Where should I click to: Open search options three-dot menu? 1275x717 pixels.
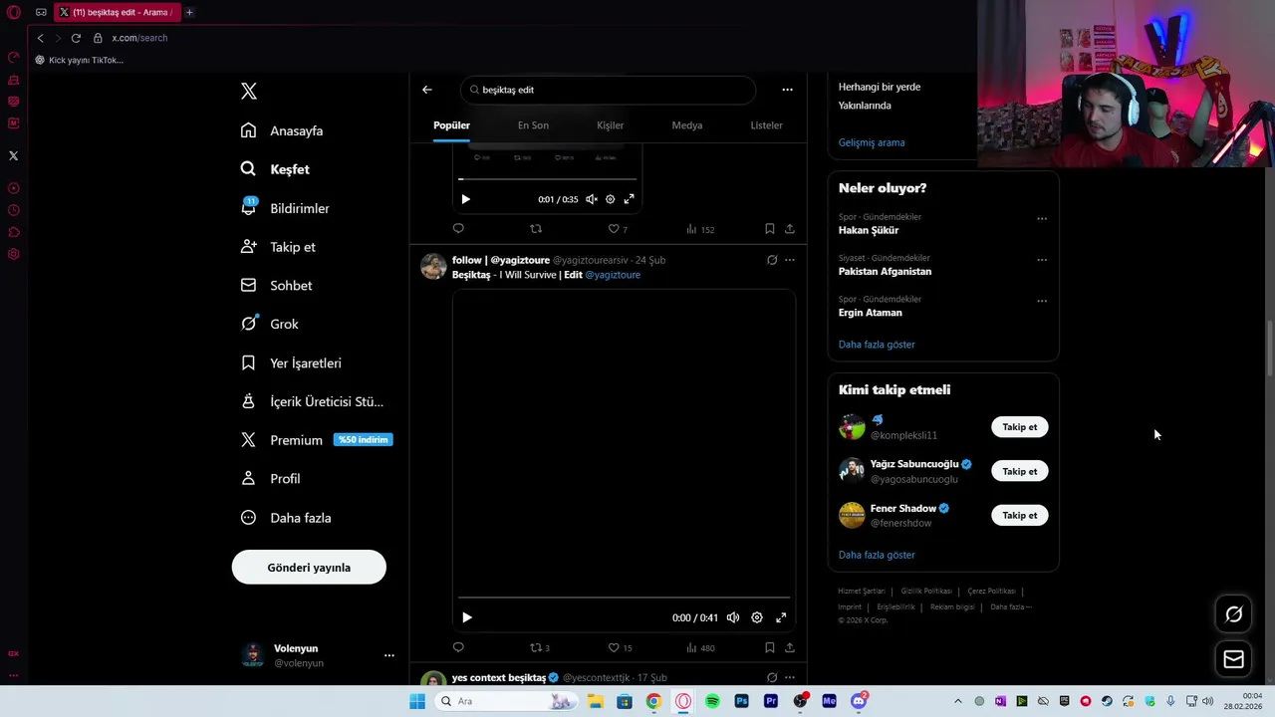787,90
